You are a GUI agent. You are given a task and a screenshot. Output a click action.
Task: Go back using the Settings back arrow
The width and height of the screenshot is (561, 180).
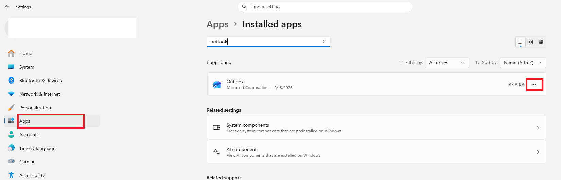(x=7, y=7)
